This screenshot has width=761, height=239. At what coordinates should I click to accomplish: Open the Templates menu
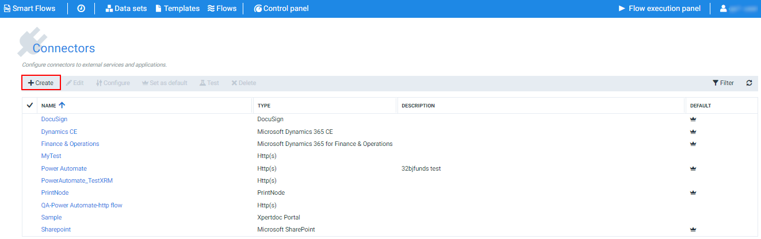178,9
